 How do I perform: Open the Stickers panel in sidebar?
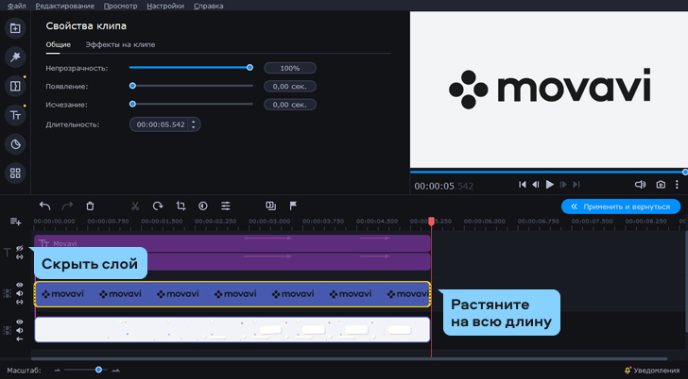15,144
